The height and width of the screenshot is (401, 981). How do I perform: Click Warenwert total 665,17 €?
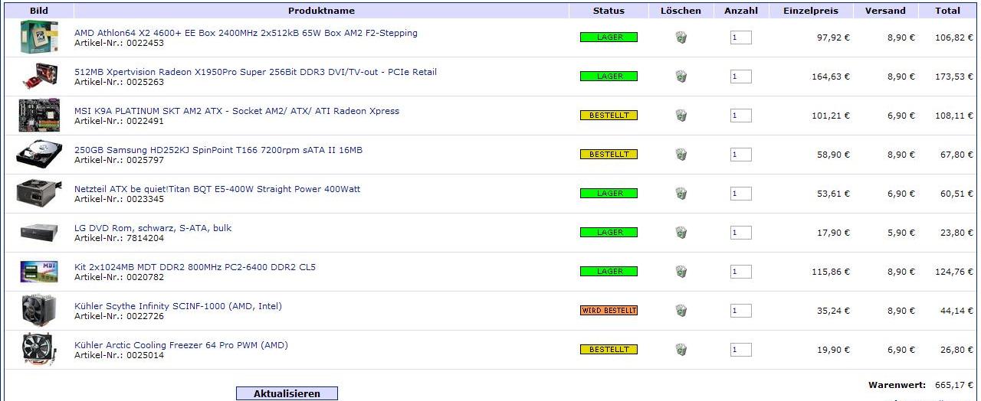coord(954,385)
